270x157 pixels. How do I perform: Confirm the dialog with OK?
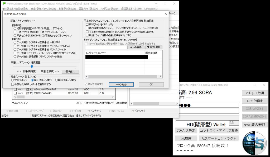[x=151, y=84]
